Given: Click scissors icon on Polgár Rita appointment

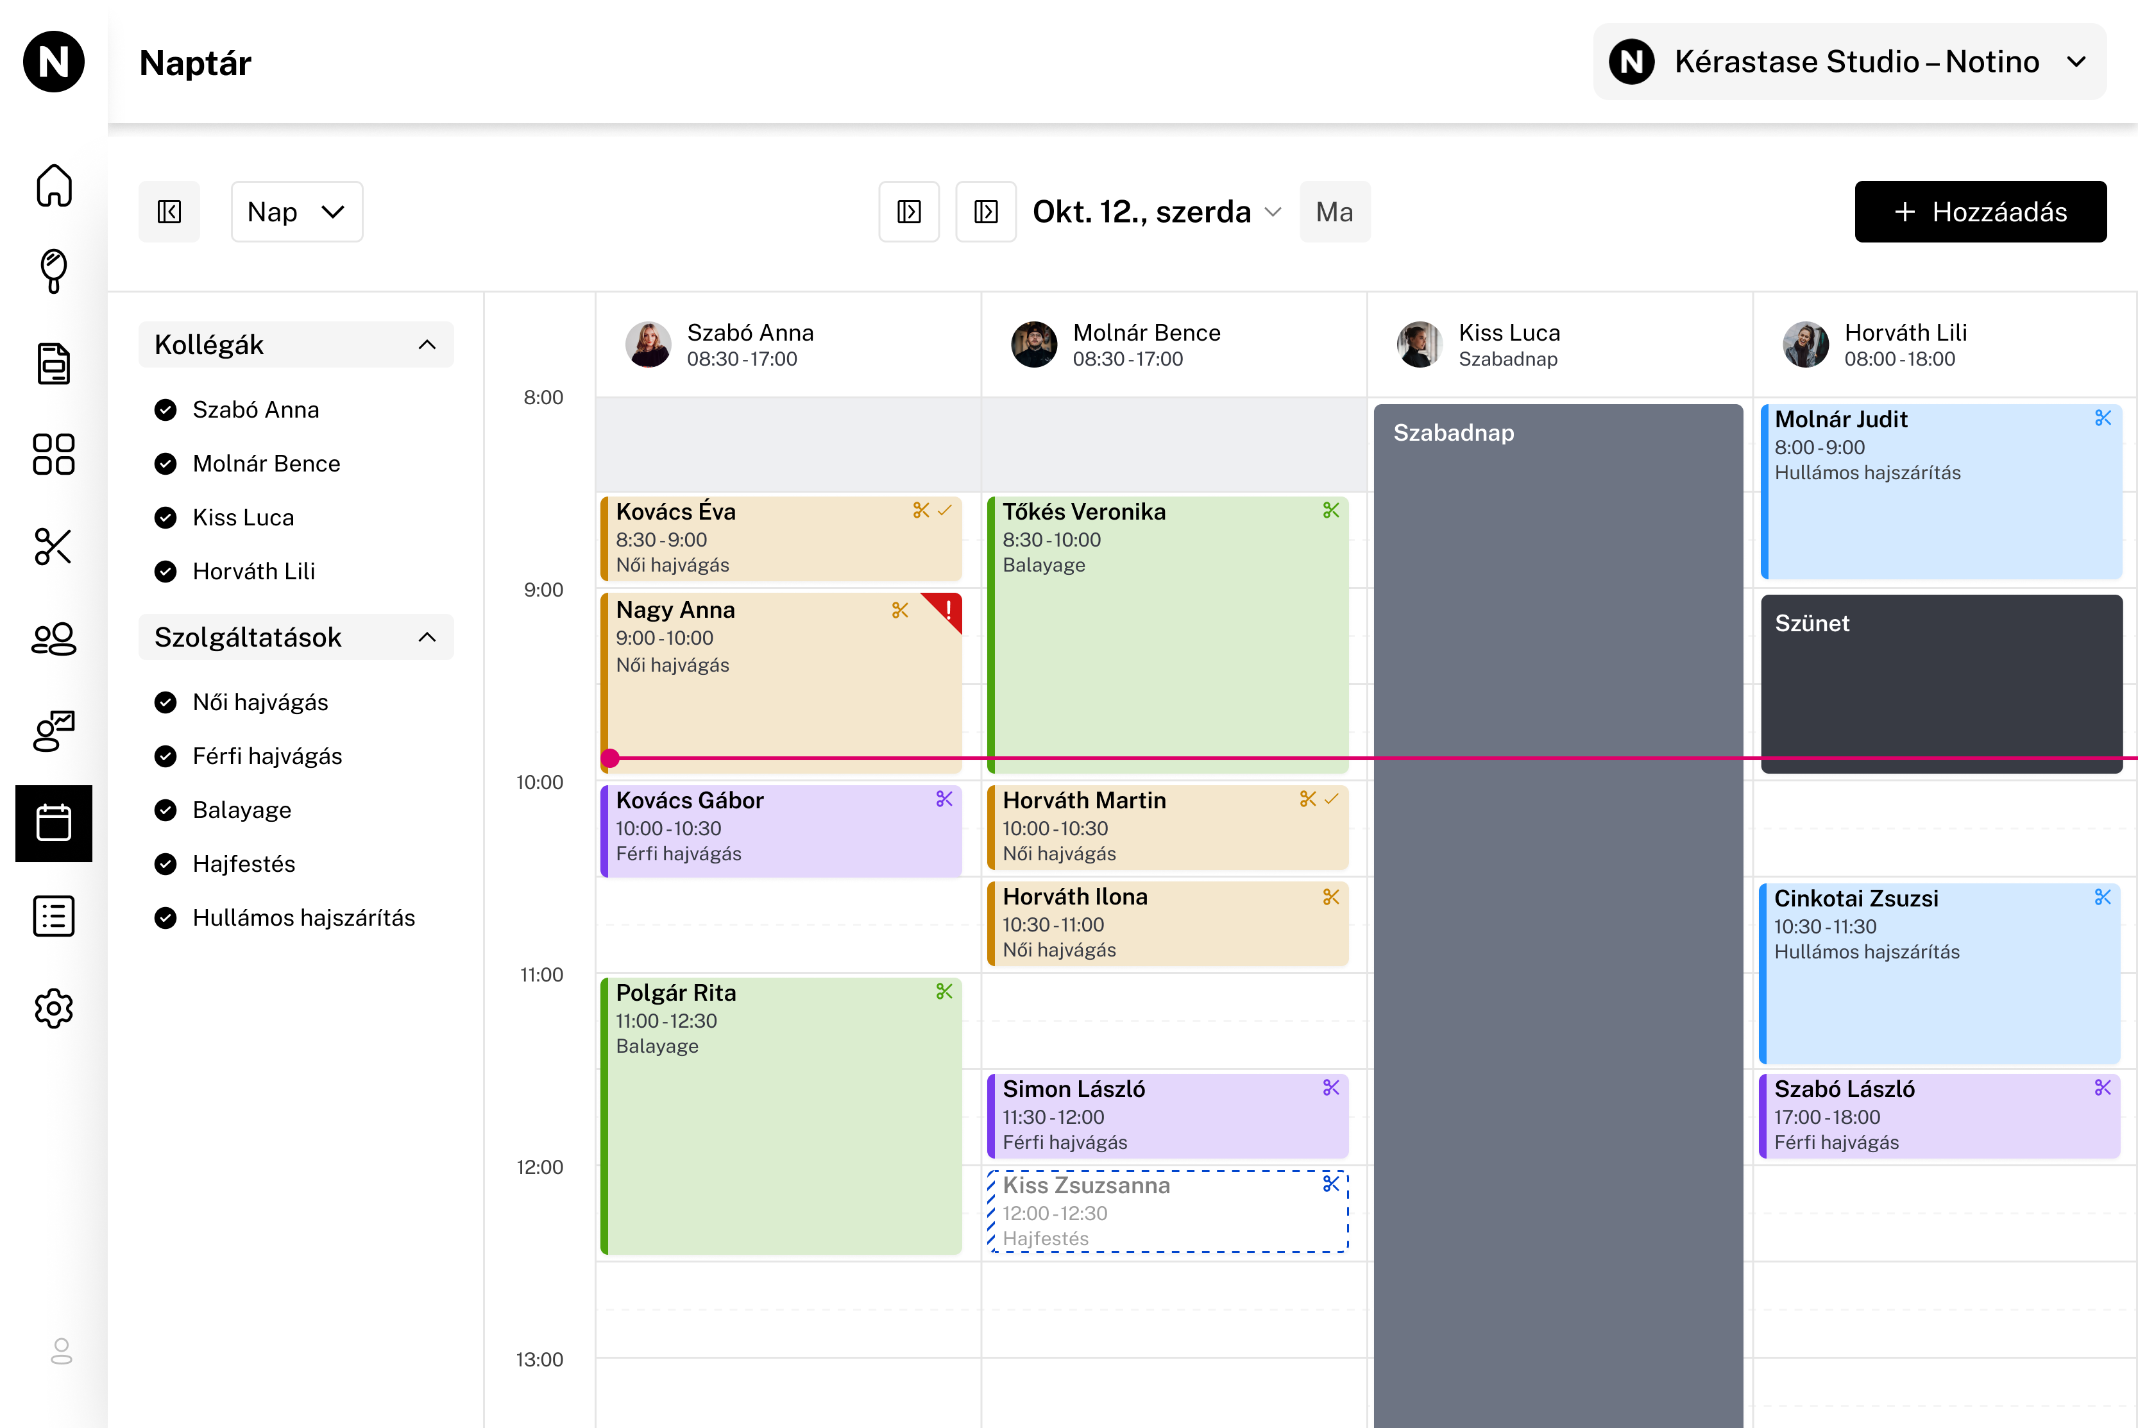Looking at the screenshot, I should point(944,991).
